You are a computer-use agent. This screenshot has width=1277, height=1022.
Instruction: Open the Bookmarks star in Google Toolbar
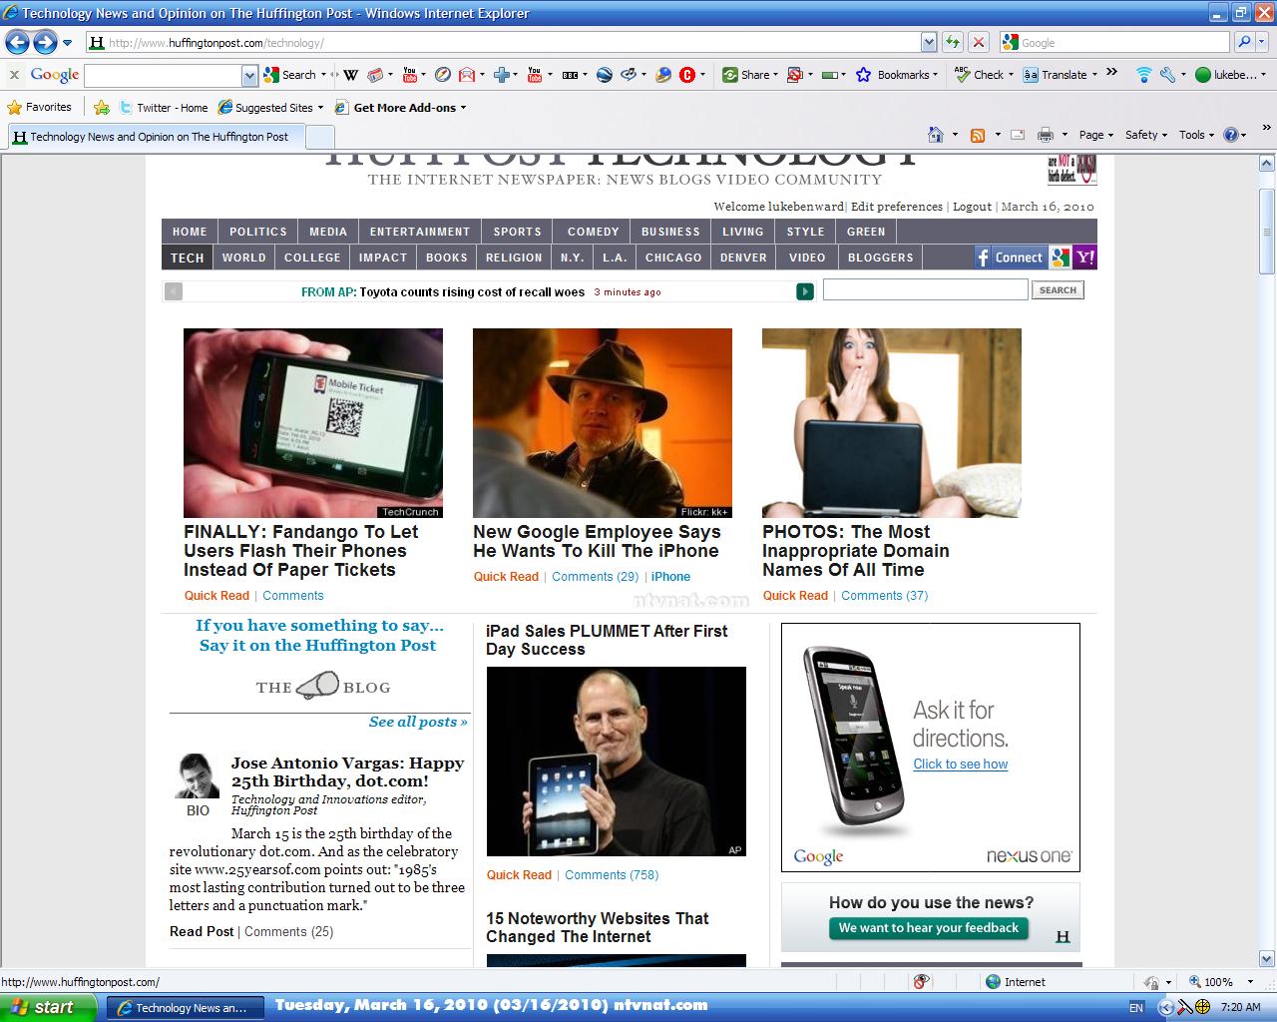point(864,75)
